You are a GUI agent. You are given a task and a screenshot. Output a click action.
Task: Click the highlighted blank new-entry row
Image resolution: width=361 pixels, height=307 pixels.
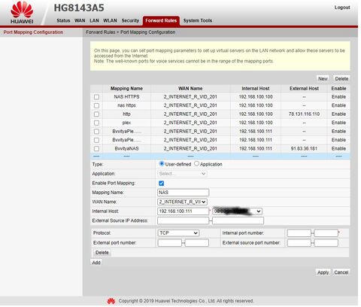coord(220,157)
